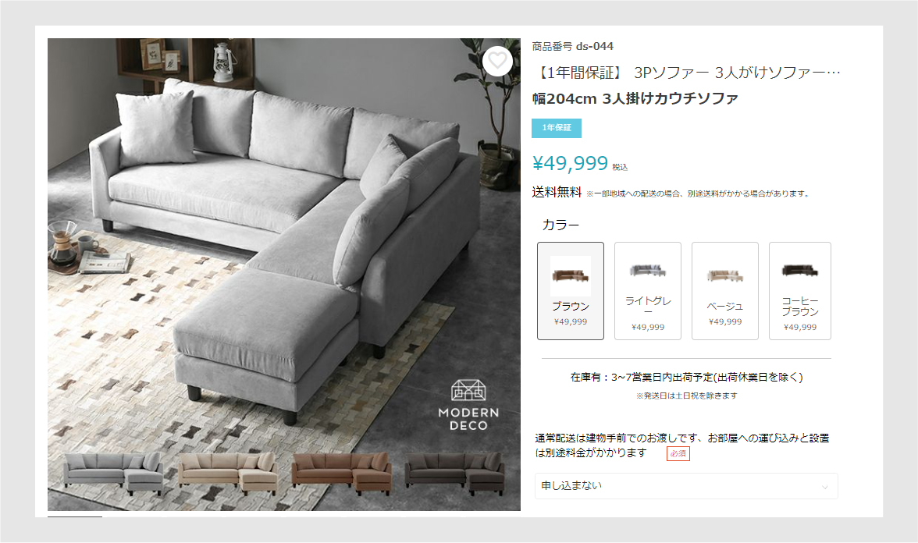Open the product title 【1年間保証】3Pソファー
This screenshot has height=543, width=918.
(686, 73)
